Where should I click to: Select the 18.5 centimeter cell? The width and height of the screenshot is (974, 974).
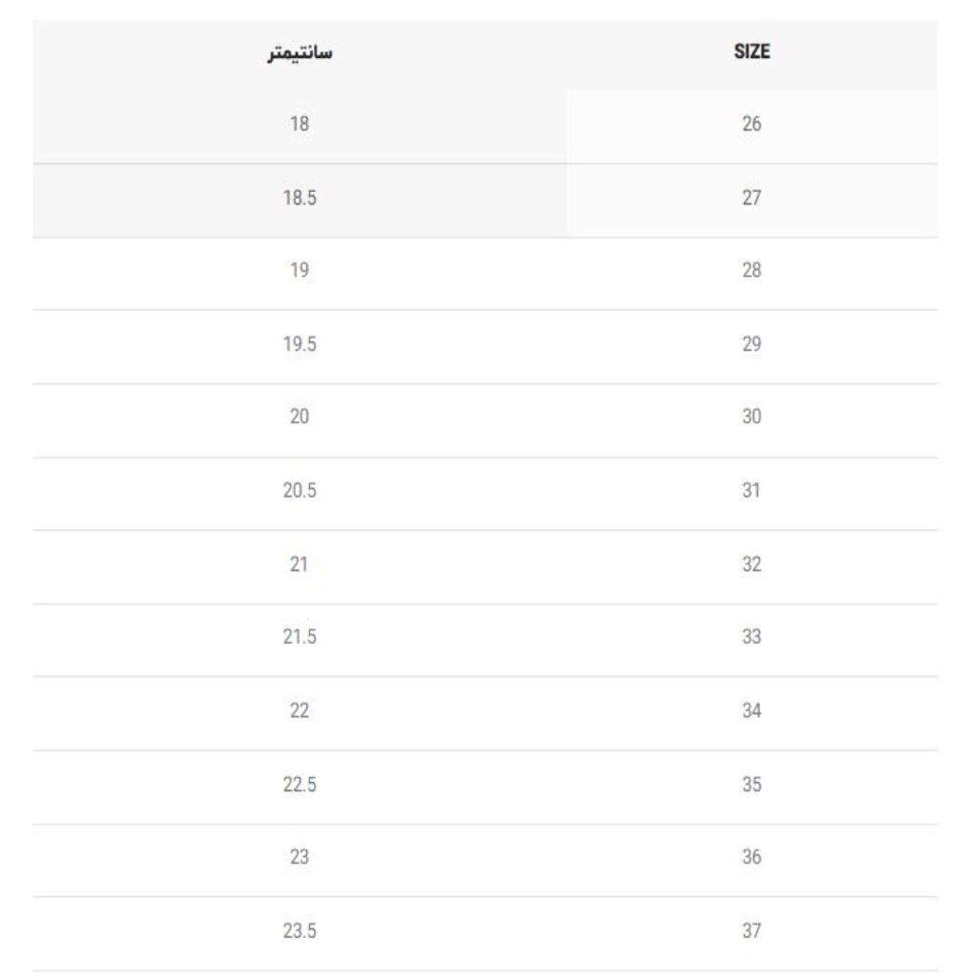pyautogui.click(x=299, y=198)
